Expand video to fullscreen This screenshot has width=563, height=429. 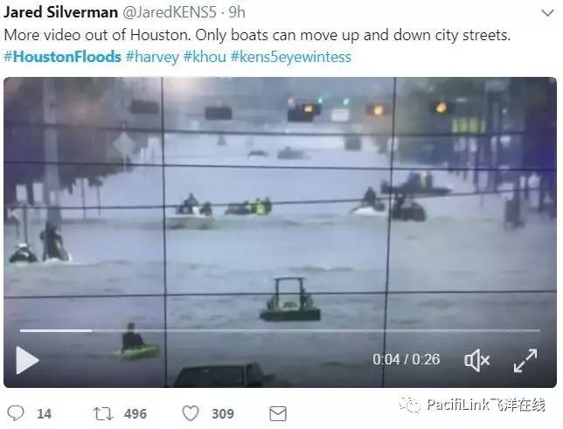point(525,360)
